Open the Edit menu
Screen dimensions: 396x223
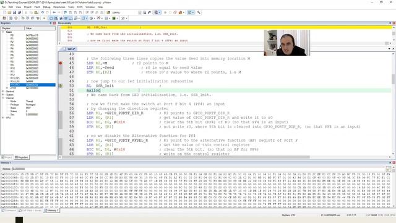tap(11, 7)
